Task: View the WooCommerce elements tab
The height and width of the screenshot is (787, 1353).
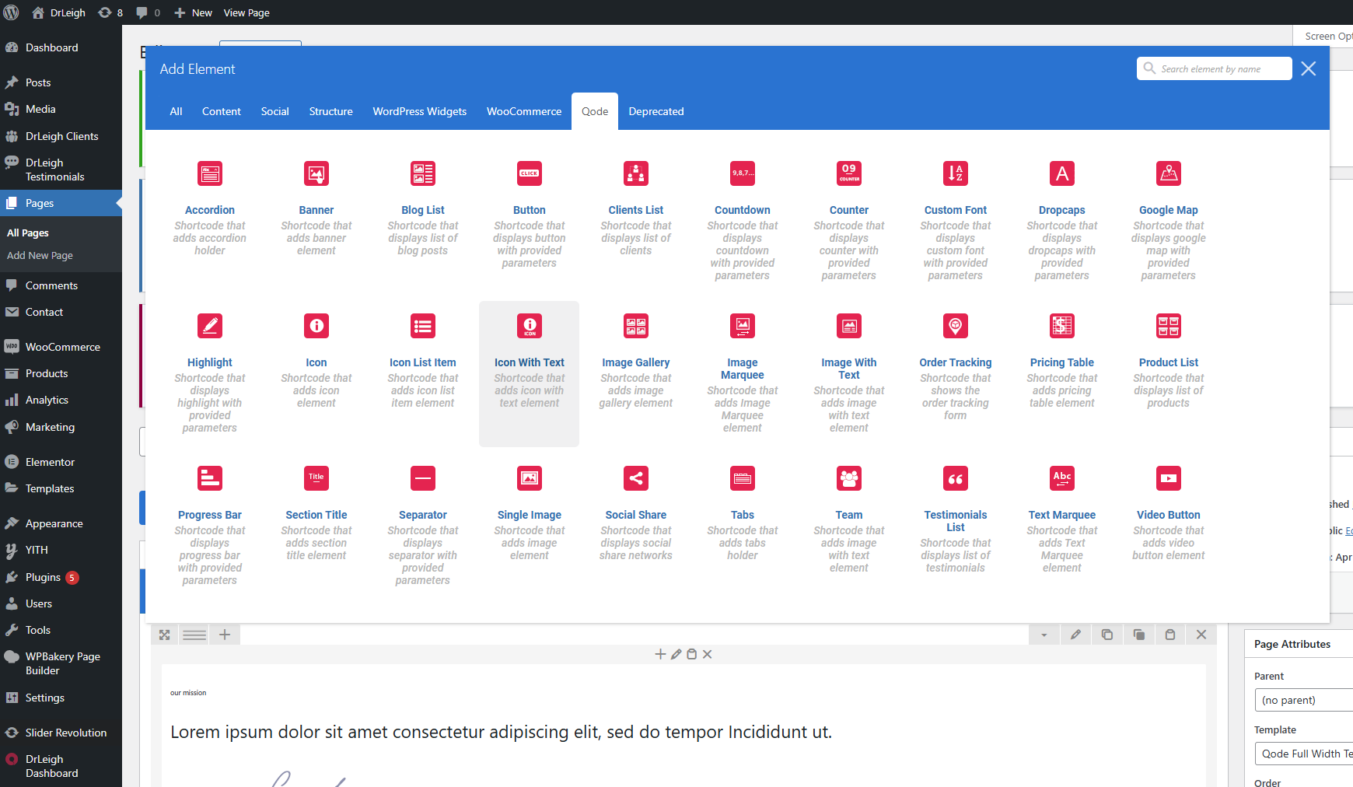Action: [x=524, y=111]
